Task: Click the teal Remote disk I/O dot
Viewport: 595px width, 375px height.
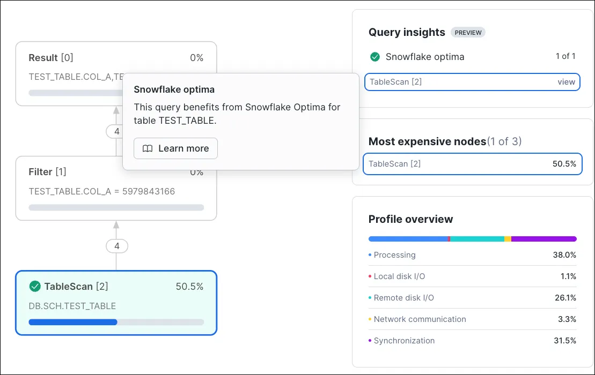Action: click(x=370, y=298)
